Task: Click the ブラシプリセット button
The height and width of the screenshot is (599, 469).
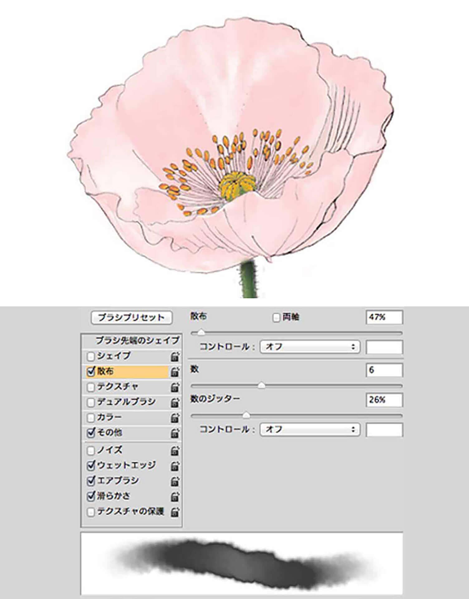Action: [131, 318]
